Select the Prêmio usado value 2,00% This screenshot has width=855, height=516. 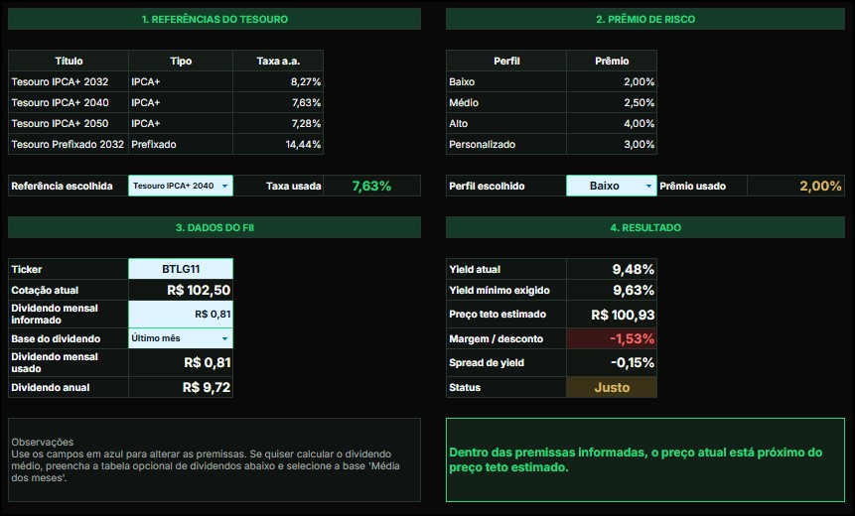(795, 186)
